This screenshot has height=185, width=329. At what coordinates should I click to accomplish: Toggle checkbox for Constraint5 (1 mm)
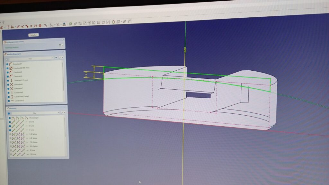7,80
